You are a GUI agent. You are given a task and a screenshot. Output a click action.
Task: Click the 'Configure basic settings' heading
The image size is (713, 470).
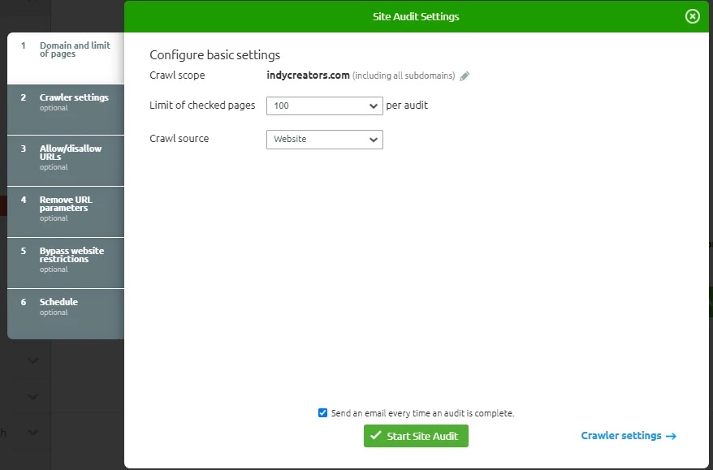(x=214, y=55)
